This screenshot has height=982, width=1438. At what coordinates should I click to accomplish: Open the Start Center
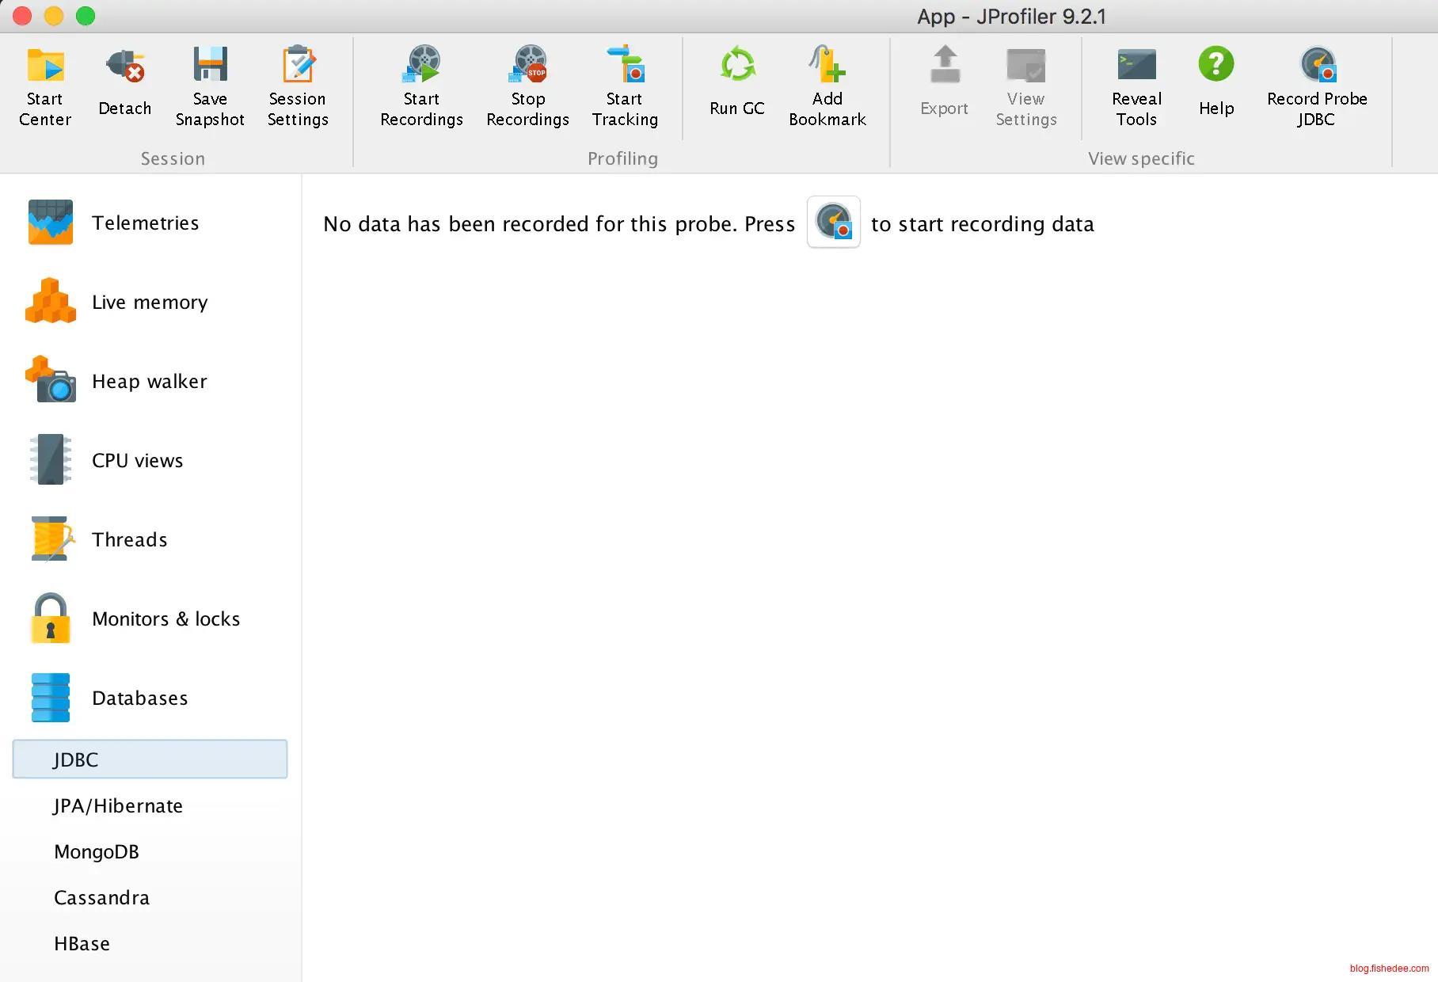click(x=45, y=86)
